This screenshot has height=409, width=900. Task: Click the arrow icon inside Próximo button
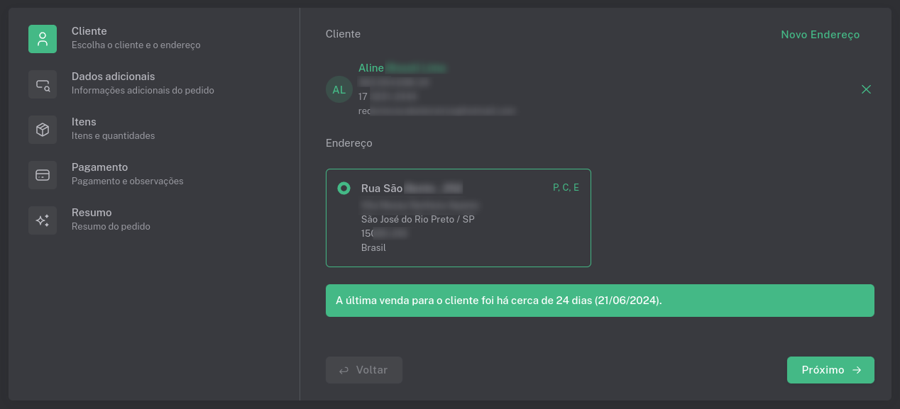coord(857,370)
